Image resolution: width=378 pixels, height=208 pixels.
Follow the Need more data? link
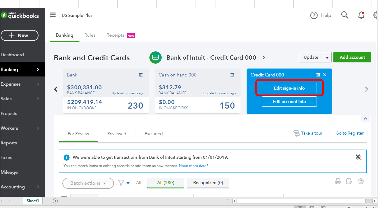pyautogui.click(x=193, y=165)
